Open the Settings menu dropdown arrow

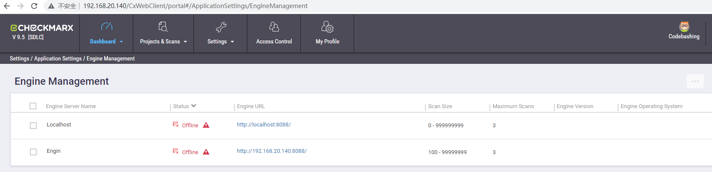pos(232,42)
